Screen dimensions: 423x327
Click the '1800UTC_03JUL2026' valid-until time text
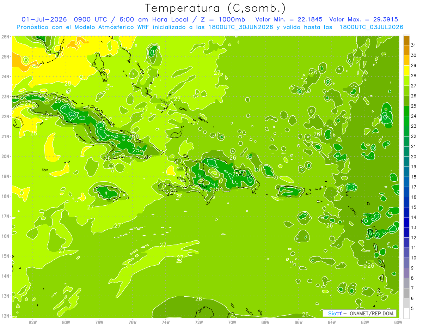(x=371, y=27)
